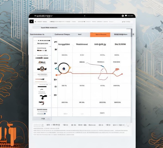Image resolution: width=163 pixels, height=148 pixels.
Task: Click the round profile icon in the title bar
Action: click(x=123, y=16)
